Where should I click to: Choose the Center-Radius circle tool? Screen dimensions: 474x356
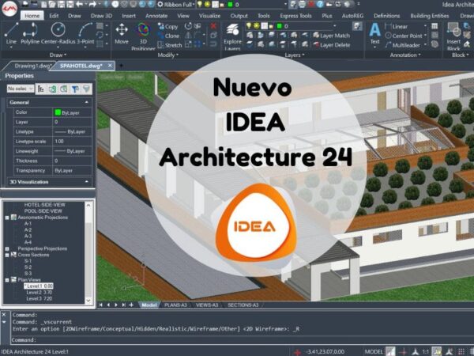pos(58,34)
